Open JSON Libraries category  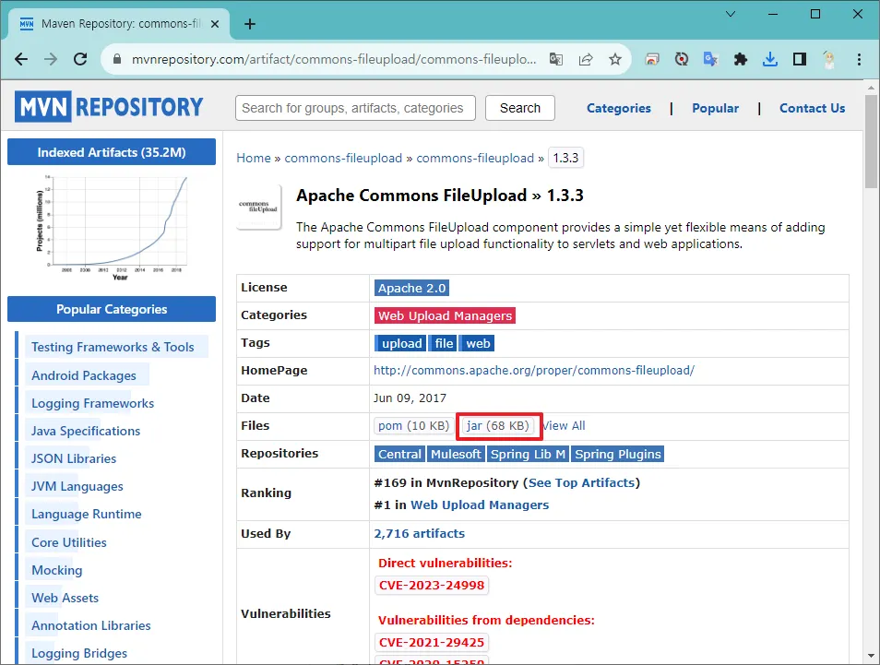point(74,458)
